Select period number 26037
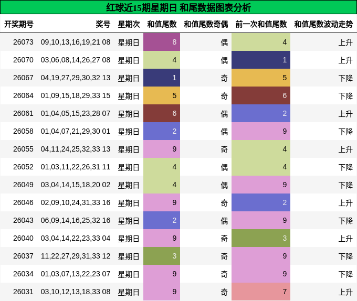357x301 pixels. [23, 256]
